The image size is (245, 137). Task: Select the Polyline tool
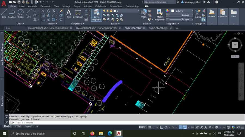click(12, 13)
